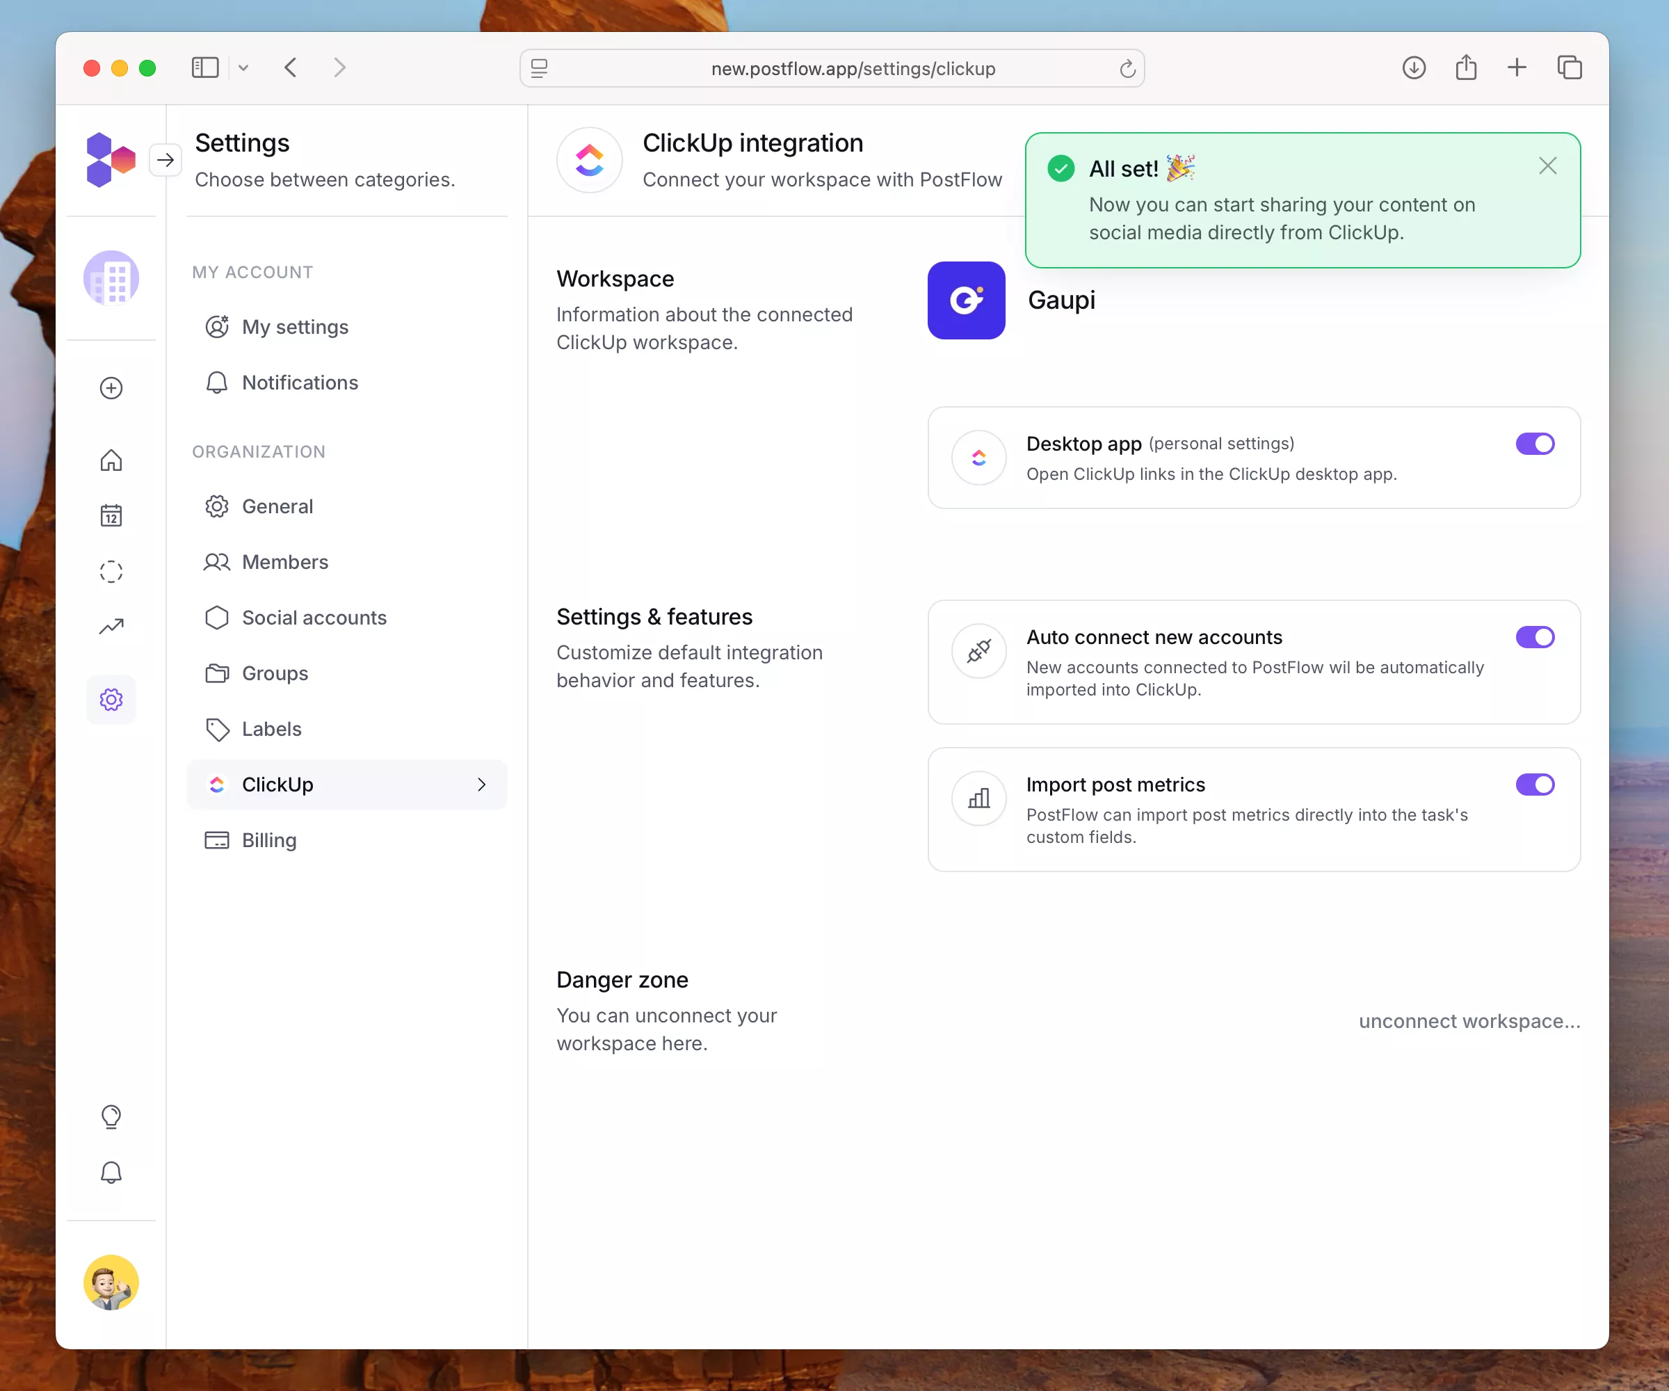The height and width of the screenshot is (1391, 1669).
Task: Expand the sidebar with the arrow button
Action: click(x=166, y=160)
